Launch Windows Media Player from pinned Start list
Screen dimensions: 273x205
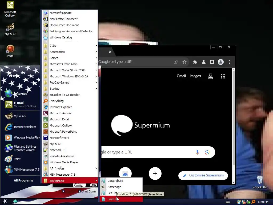(x=22, y=137)
